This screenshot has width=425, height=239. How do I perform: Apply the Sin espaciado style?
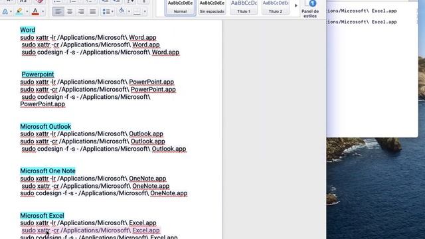(212, 7)
